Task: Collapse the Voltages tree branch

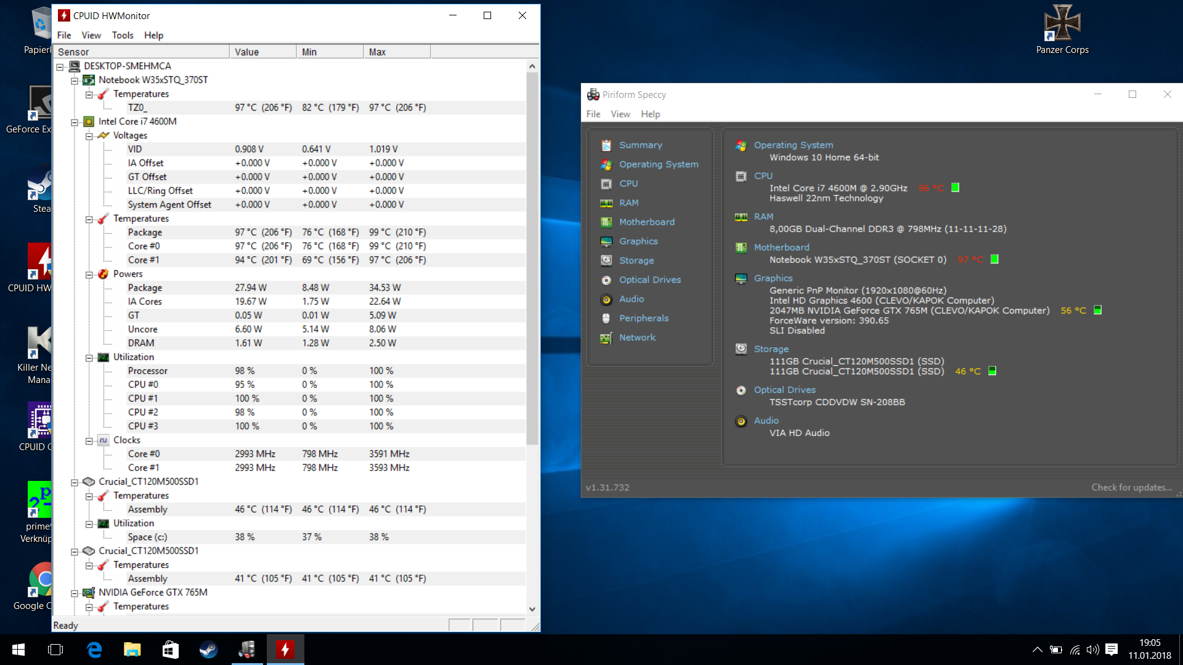Action: 89,136
